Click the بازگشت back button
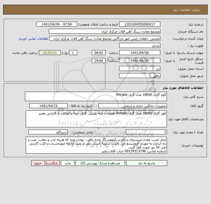The height and width of the screenshot is (204, 211). tap(53, 163)
